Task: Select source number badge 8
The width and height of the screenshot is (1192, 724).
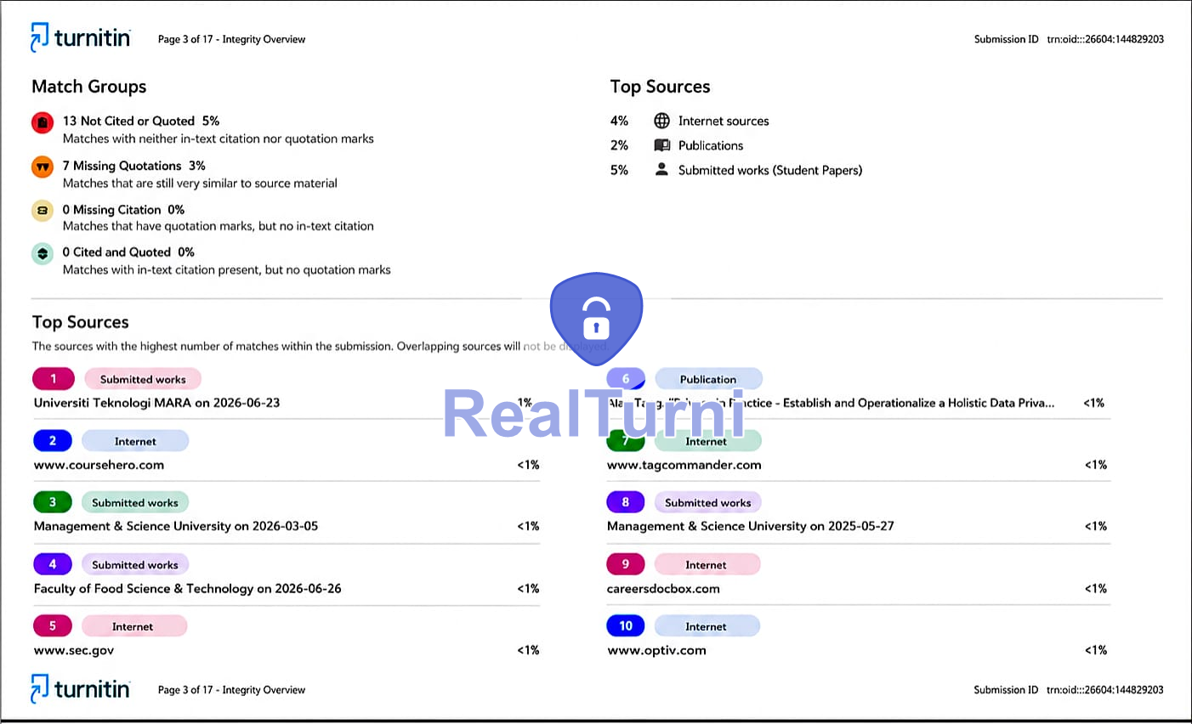Action: (626, 502)
